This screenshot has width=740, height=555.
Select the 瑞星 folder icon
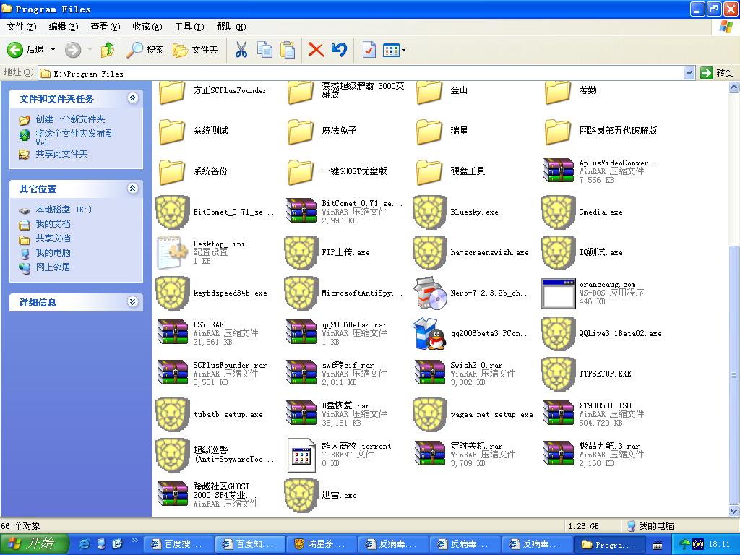point(429,132)
